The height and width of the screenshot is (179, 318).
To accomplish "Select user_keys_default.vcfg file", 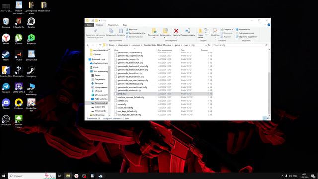I will pyautogui.click(x=127, y=111).
